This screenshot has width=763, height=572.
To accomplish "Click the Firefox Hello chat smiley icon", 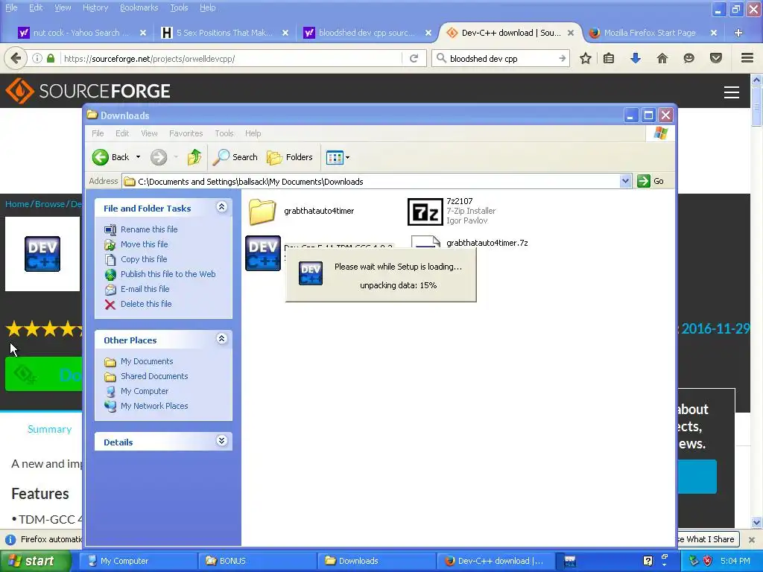I will point(688,59).
